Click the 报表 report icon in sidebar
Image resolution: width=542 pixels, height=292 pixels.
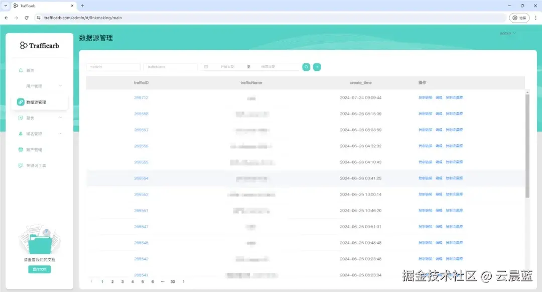tap(21, 118)
